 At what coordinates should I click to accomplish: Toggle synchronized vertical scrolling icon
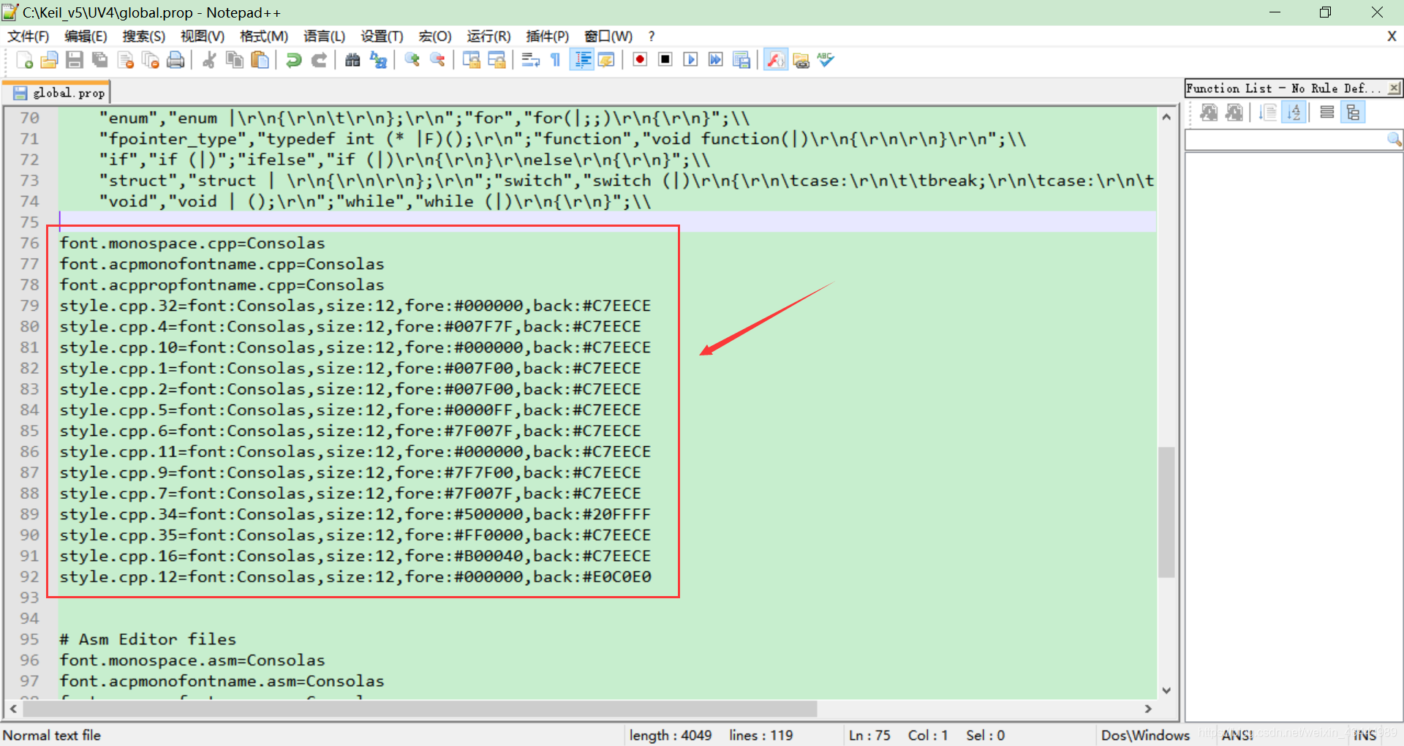coord(471,61)
